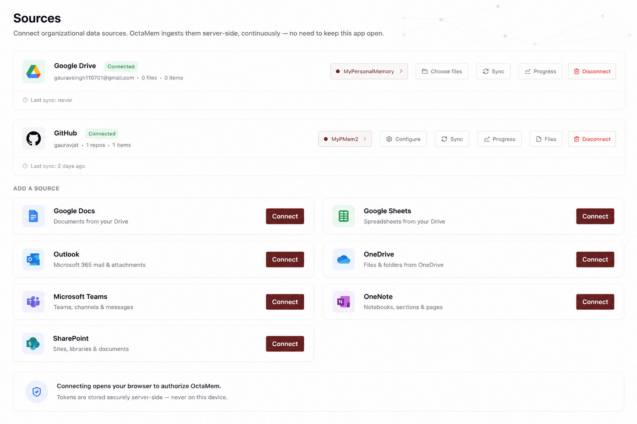Click the 'gauravjat' GitHub username

pos(66,145)
